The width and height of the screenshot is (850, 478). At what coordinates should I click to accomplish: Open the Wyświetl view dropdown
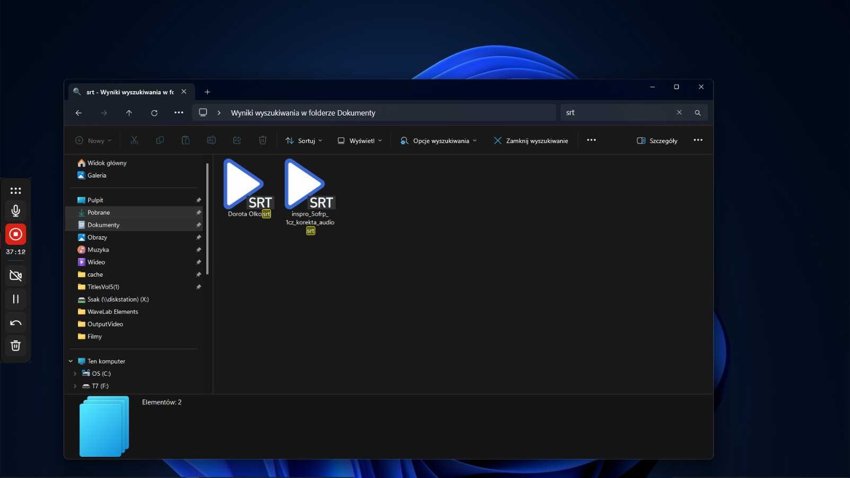coord(360,141)
